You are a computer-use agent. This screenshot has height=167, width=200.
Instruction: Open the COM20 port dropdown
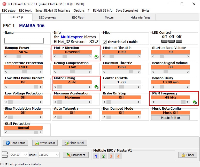pos(25,155)
